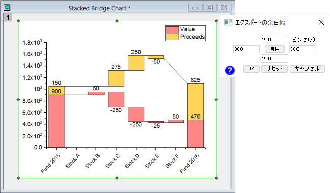This screenshot has height=193, width=330.
Task: Select the Value legend text
Action: pyautogui.click(x=187, y=29)
